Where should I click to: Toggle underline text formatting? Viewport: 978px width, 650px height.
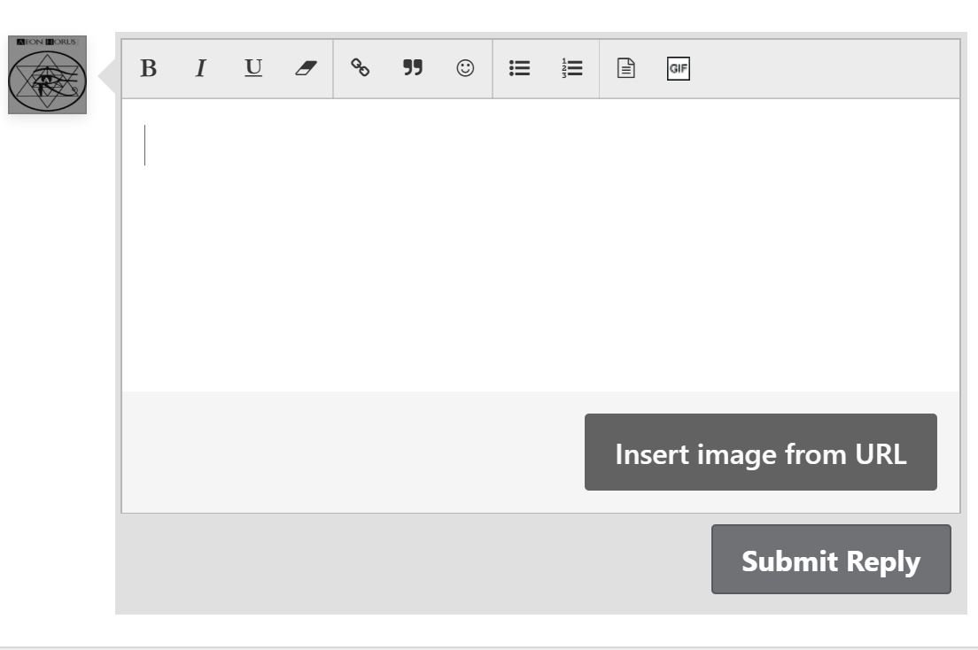pyautogui.click(x=253, y=68)
